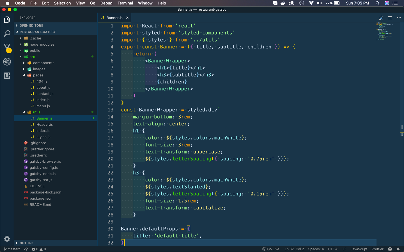Image resolution: width=404 pixels, height=252 pixels.
Task: Change file encoding UTF-8
Action: point(333,249)
